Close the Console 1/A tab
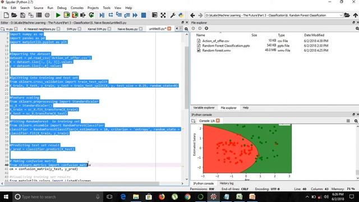Image resolution: width=359 pixels, height=202 pixels. (x=218, y=121)
